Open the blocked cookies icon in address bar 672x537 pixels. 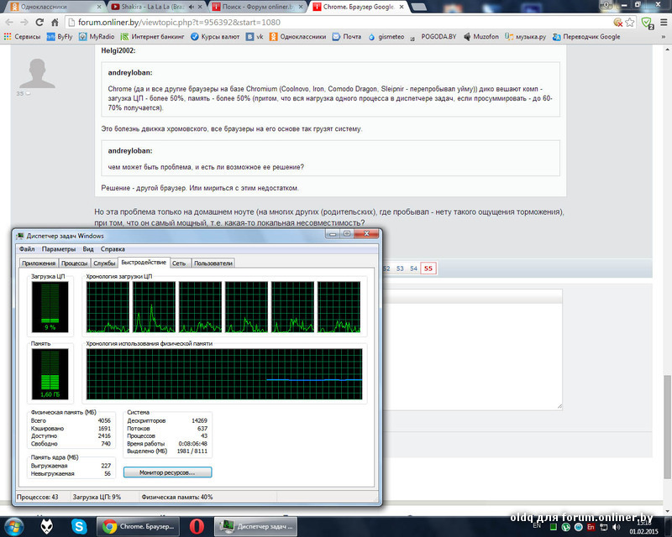[x=617, y=23]
